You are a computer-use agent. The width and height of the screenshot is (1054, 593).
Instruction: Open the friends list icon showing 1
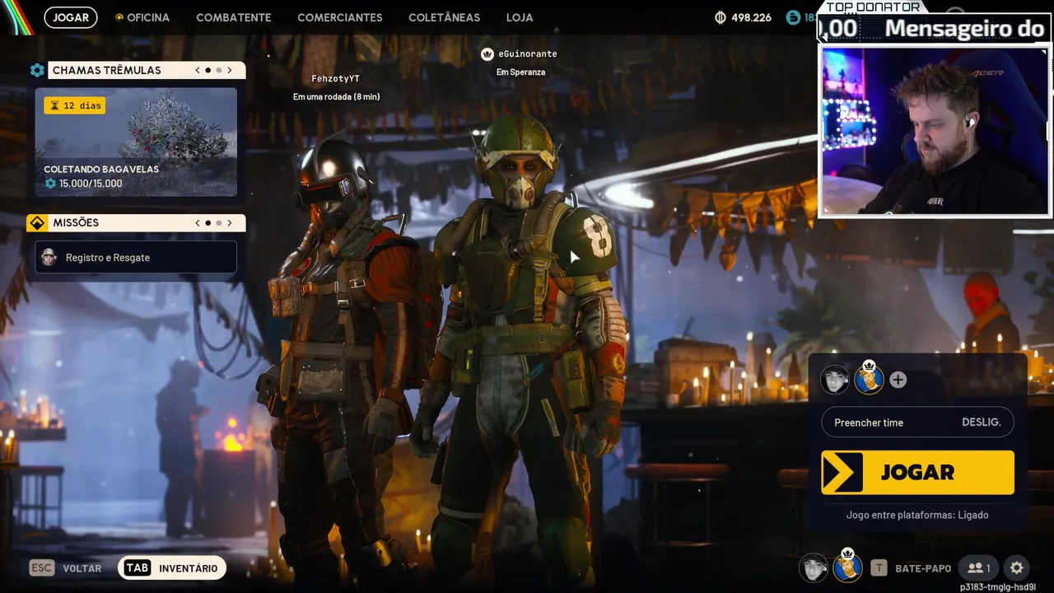[x=979, y=567]
